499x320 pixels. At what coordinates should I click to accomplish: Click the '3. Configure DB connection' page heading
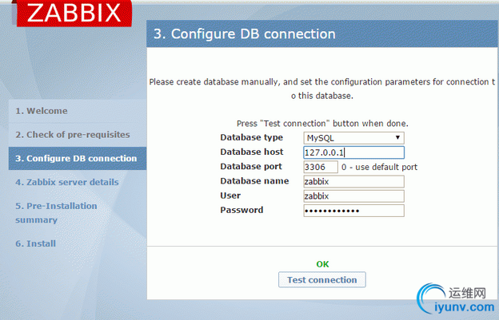click(245, 34)
